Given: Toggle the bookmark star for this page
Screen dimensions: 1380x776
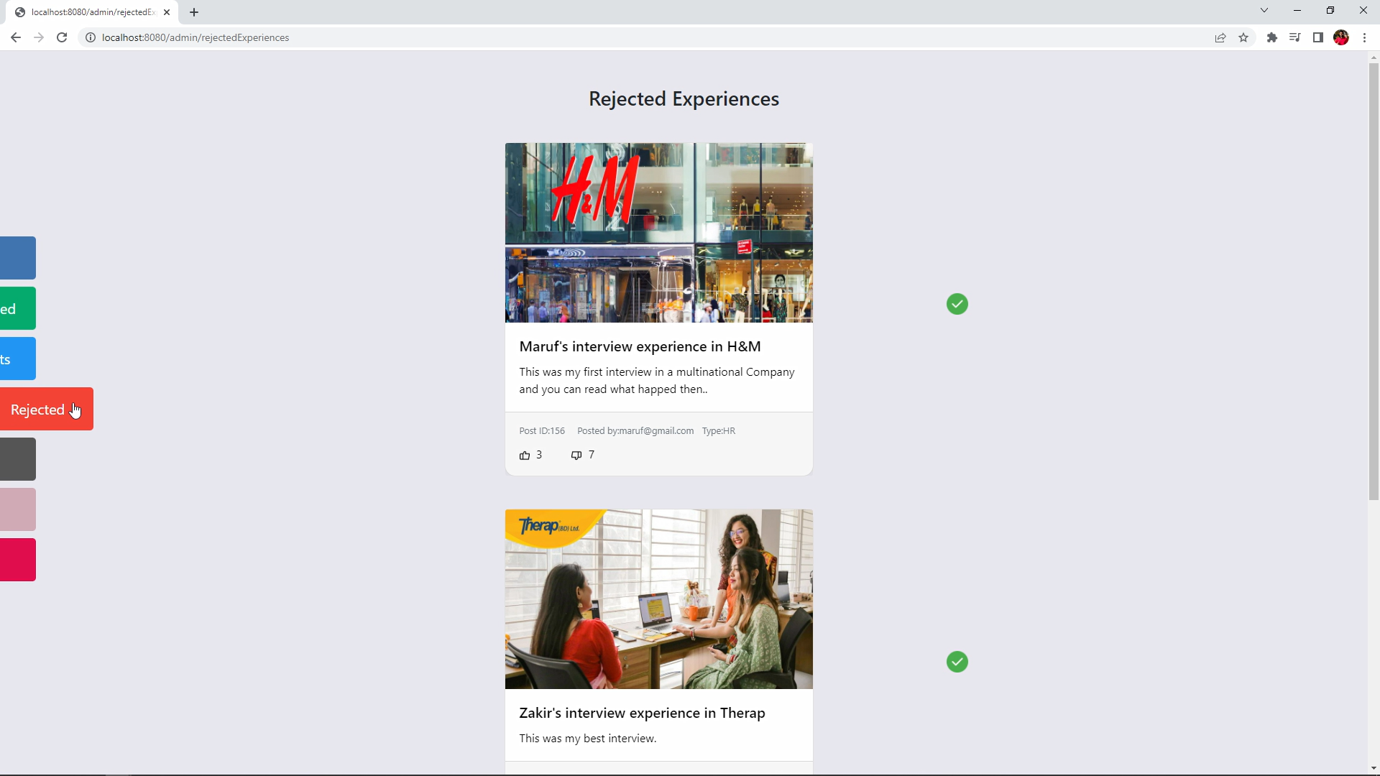Looking at the screenshot, I should pos(1243,37).
